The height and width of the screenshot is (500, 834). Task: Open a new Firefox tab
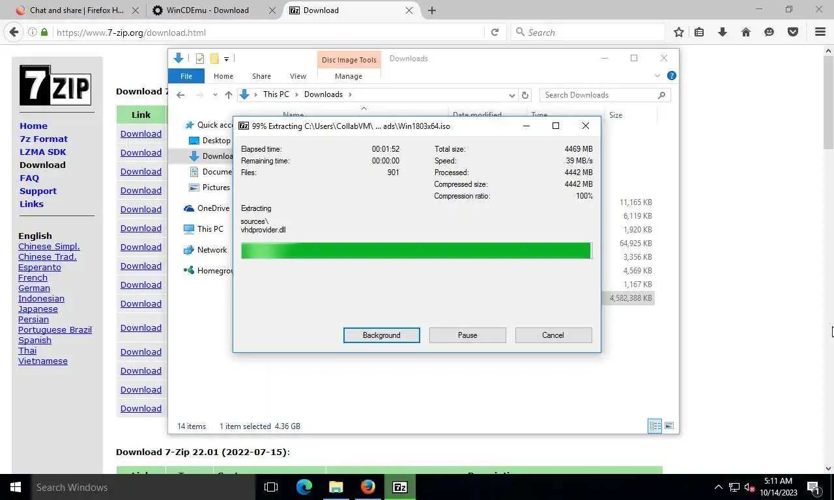[x=432, y=10]
